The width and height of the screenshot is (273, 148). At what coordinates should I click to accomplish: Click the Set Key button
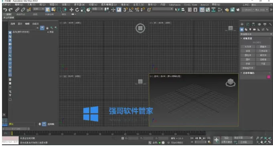226,142
